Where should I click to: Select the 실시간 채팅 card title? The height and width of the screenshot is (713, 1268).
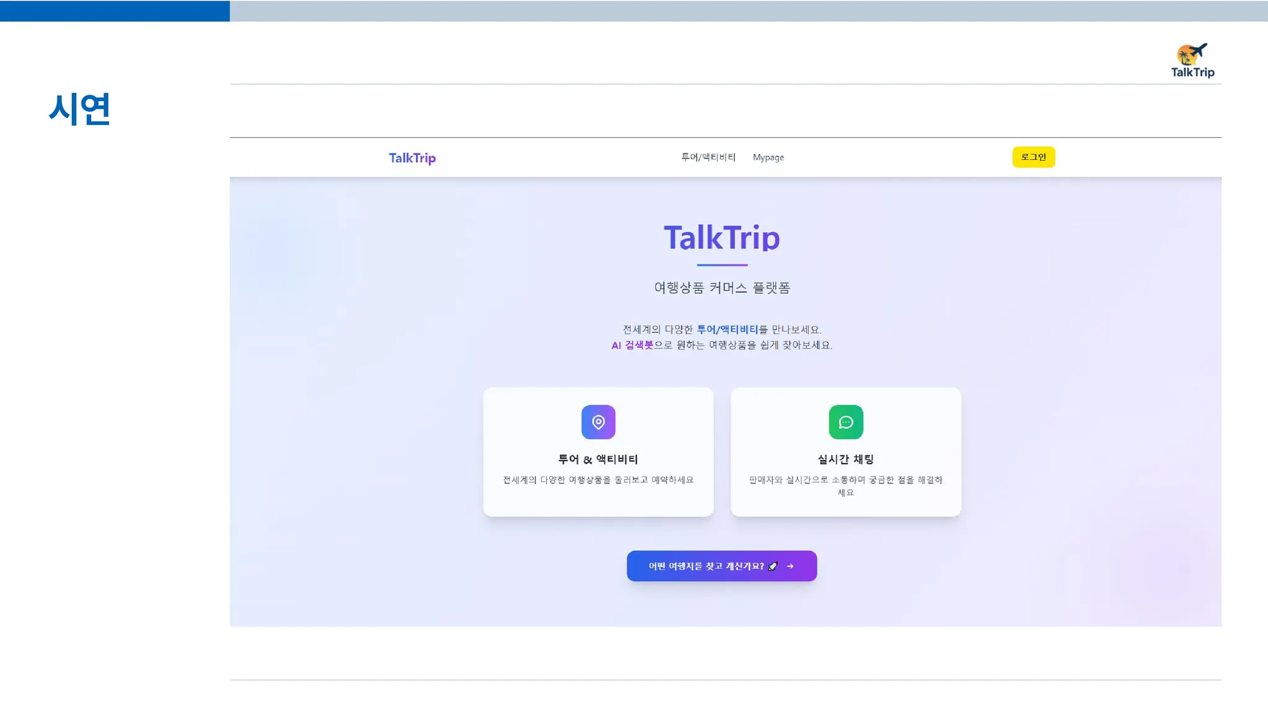point(846,459)
